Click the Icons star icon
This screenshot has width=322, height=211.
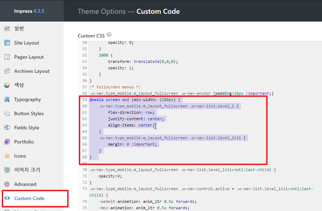point(7,156)
